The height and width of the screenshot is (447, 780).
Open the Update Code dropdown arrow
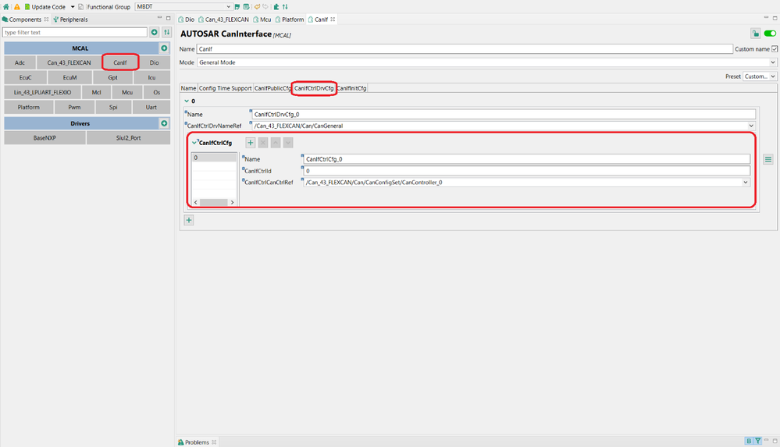pyautogui.click(x=73, y=7)
